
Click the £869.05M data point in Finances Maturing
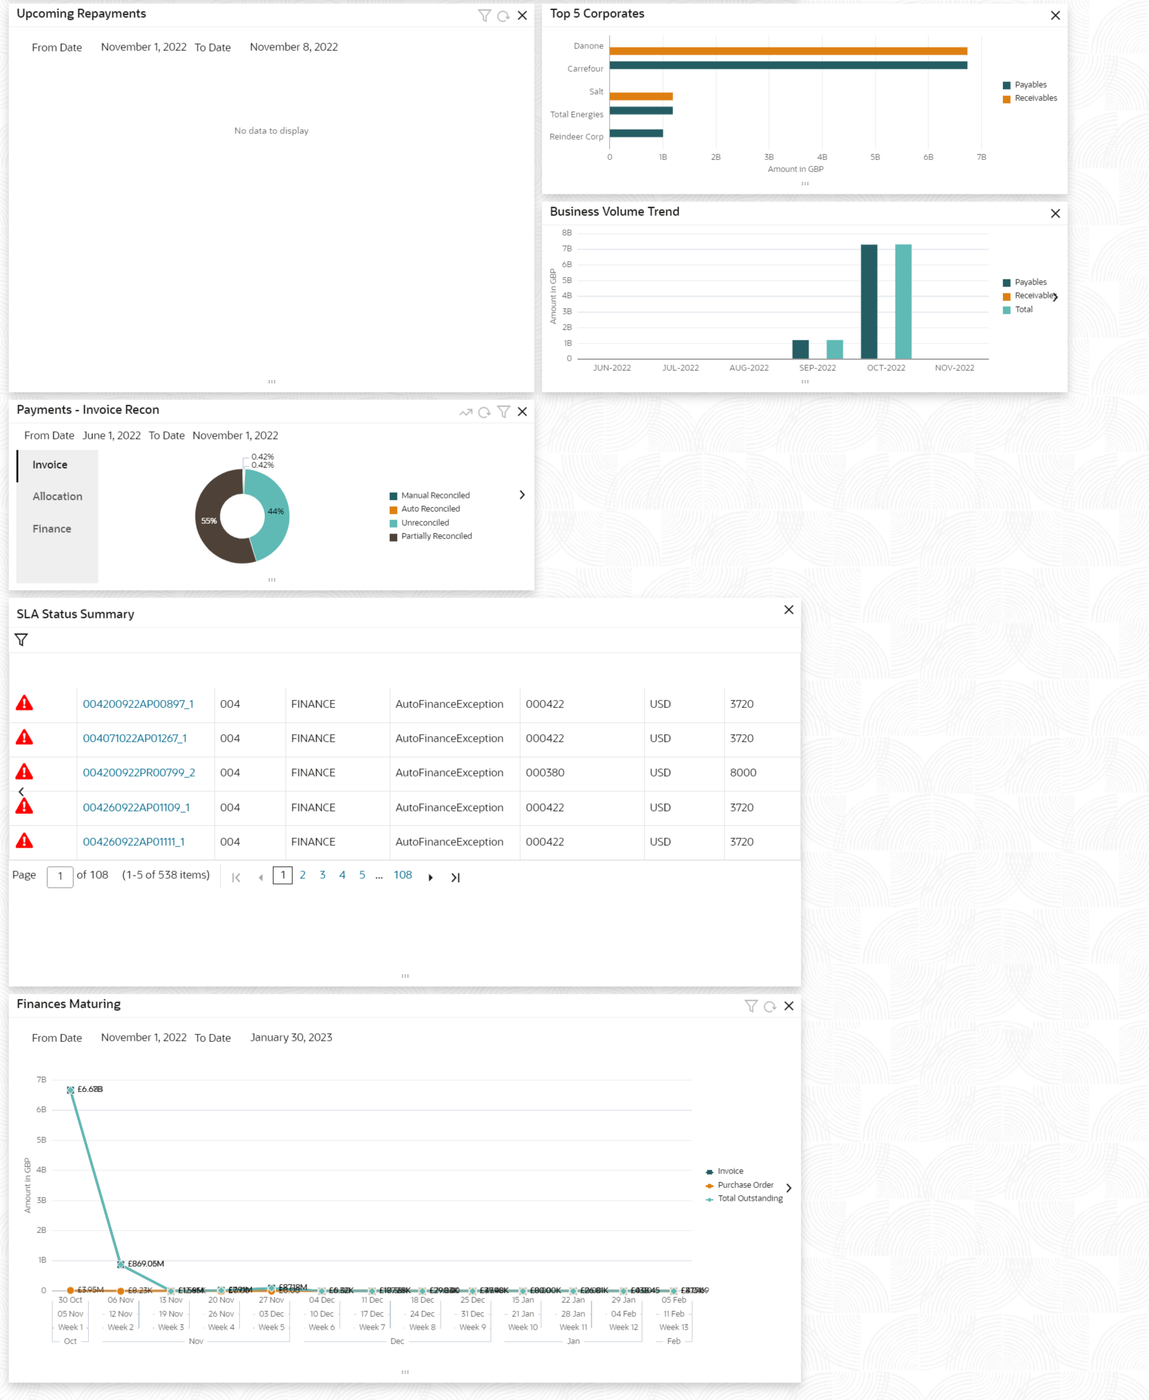[121, 1264]
